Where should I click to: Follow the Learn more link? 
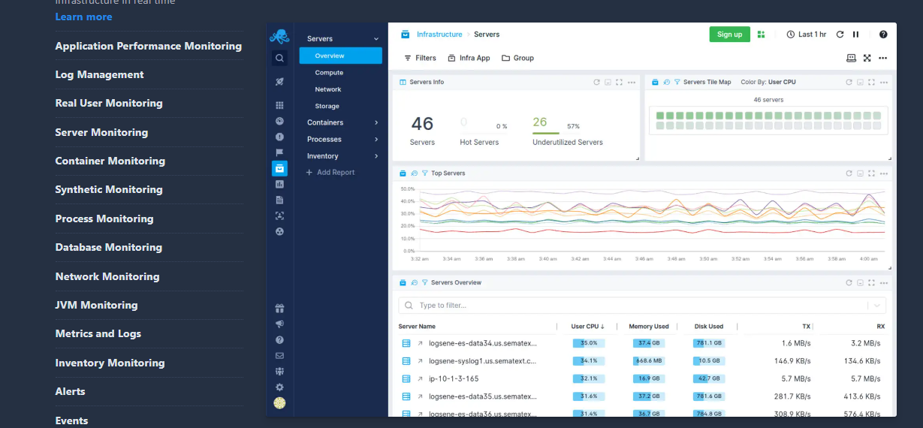pos(83,17)
